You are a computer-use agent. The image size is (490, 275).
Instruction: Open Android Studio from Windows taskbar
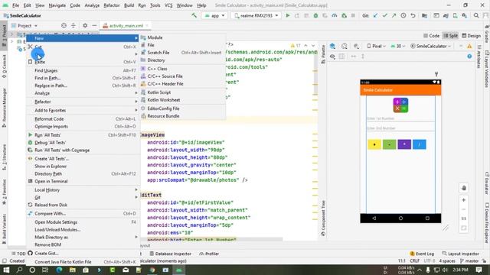coord(179,270)
